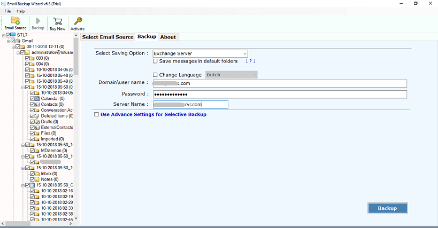
Task: Collapse the 15-10-2018 05-50_1 node above MDaemon
Action: [x=23, y=145]
